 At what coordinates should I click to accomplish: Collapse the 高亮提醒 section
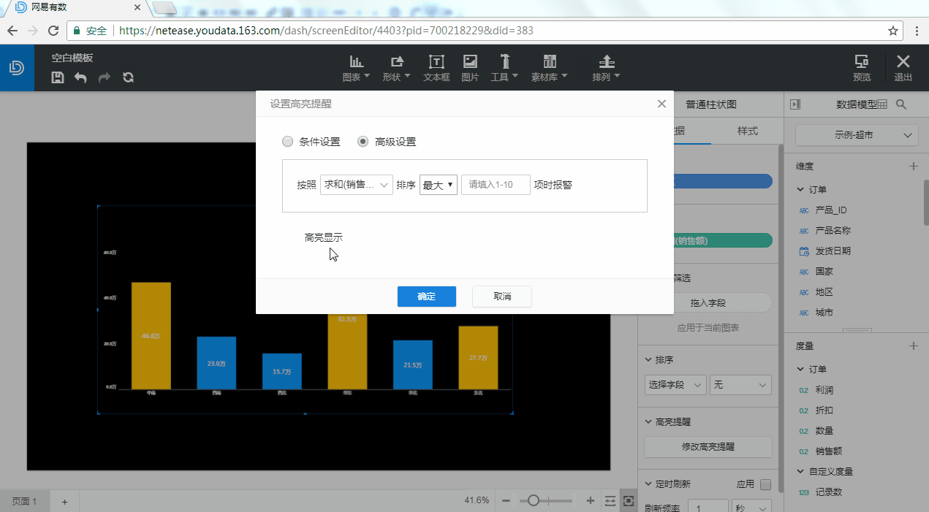coord(649,421)
